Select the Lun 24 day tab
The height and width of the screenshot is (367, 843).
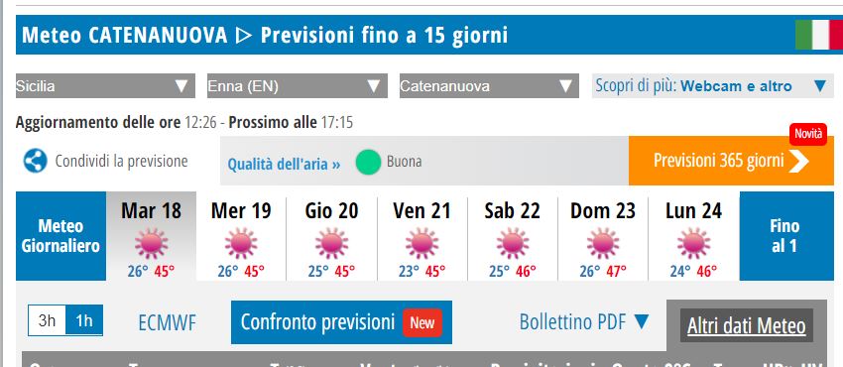click(693, 236)
